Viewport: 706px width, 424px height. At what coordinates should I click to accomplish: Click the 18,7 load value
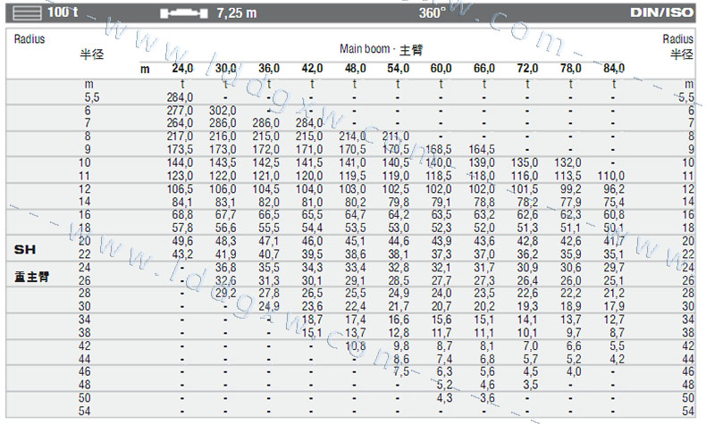tap(312, 320)
